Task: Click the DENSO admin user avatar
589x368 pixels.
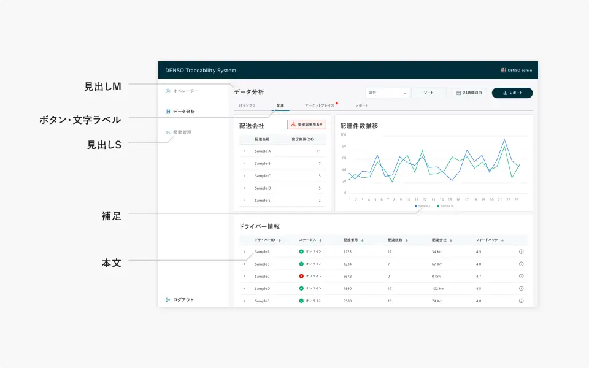Action: coord(504,71)
